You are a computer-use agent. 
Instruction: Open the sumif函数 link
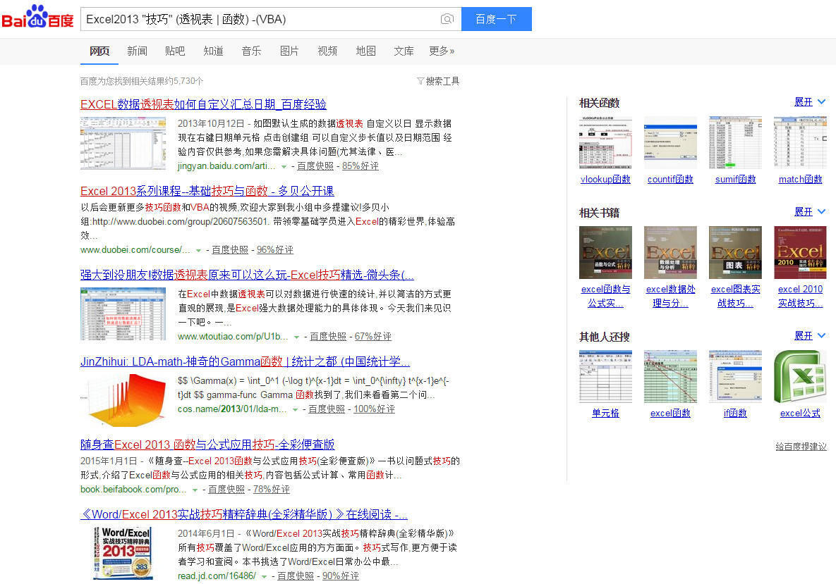point(735,180)
